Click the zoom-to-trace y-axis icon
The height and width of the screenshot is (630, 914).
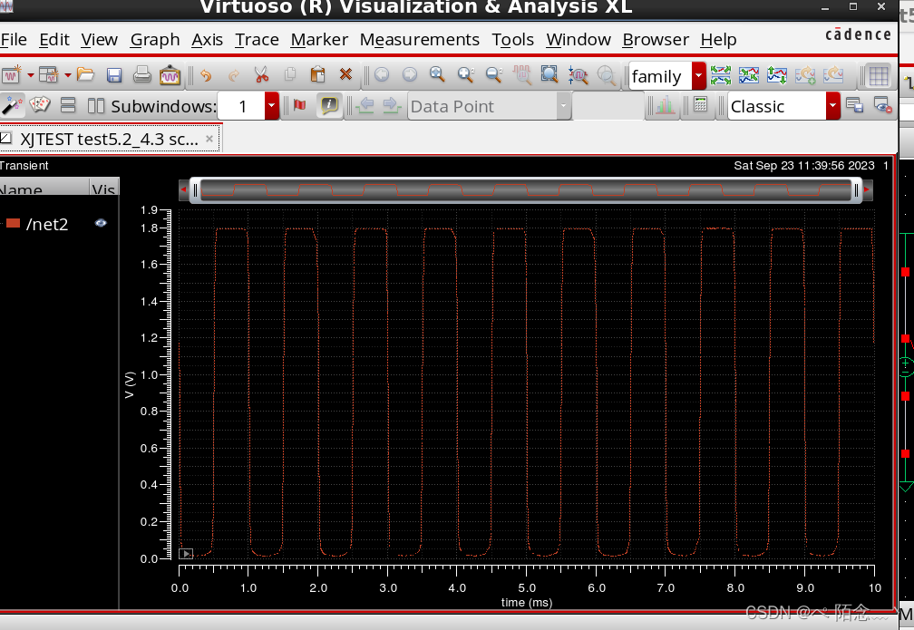(x=579, y=75)
